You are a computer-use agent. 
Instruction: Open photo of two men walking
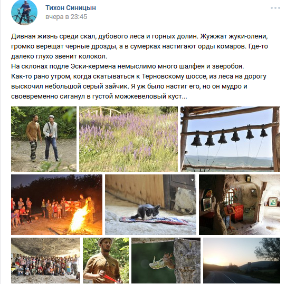(x=44, y=139)
